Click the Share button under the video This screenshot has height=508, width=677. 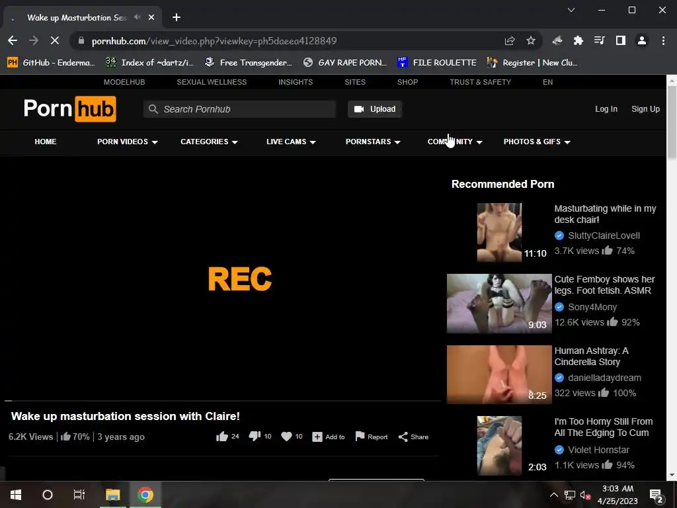(413, 437)
